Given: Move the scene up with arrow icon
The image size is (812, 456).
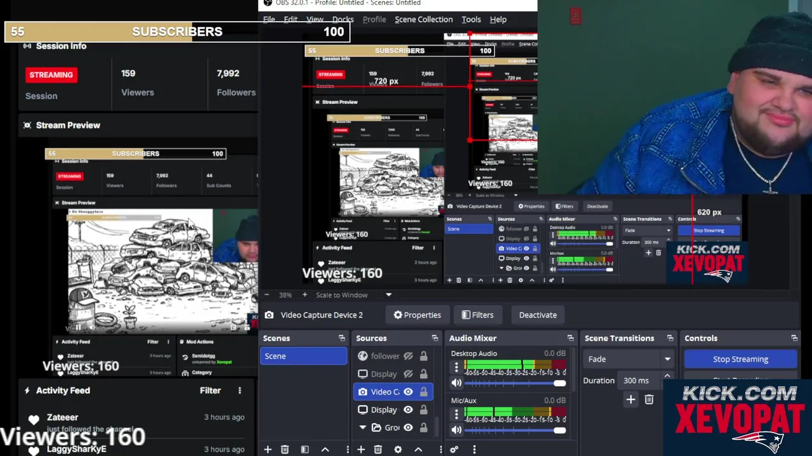Looking at the screenshot, I should (325, 449).
